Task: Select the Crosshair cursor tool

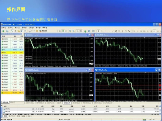Action: click(102, 31)
